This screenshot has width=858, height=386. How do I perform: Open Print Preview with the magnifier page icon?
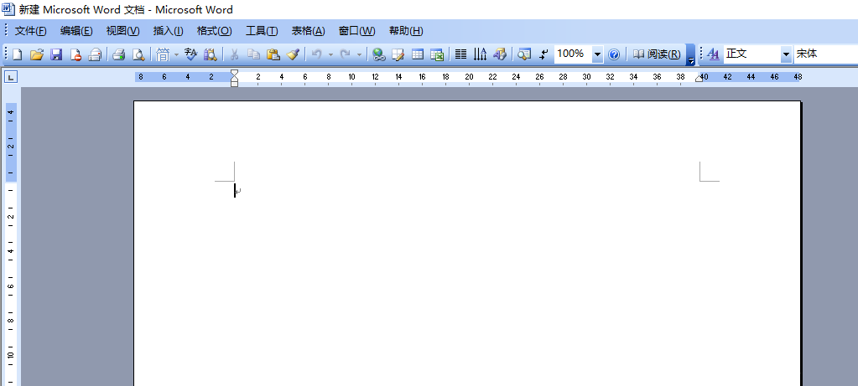pyautogui.click(x=138, y=54)
